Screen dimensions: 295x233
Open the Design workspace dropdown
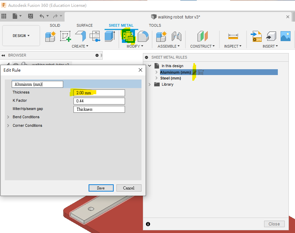point(21,36)
